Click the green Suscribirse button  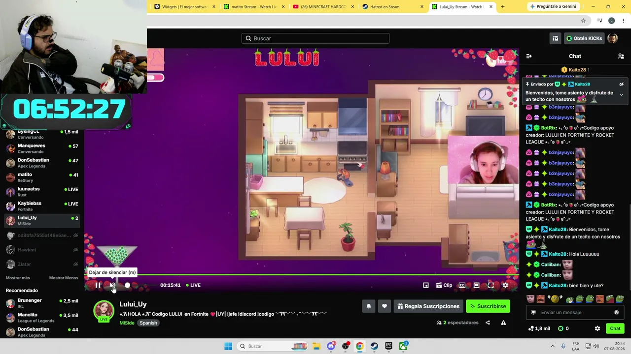pyautogui.click(x=488, y=306)
